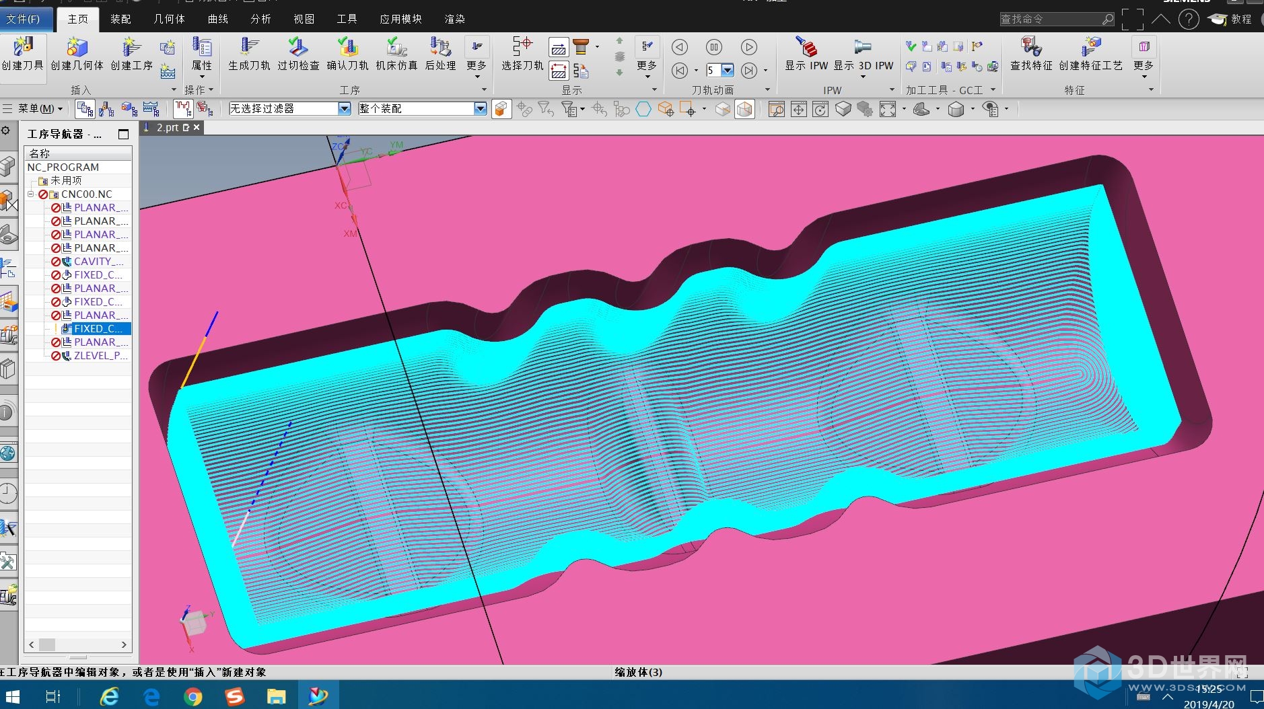Viewport: 1264px width, 709px height.
Task: Select the 2.prt document tab
Action: click(168, 127)
